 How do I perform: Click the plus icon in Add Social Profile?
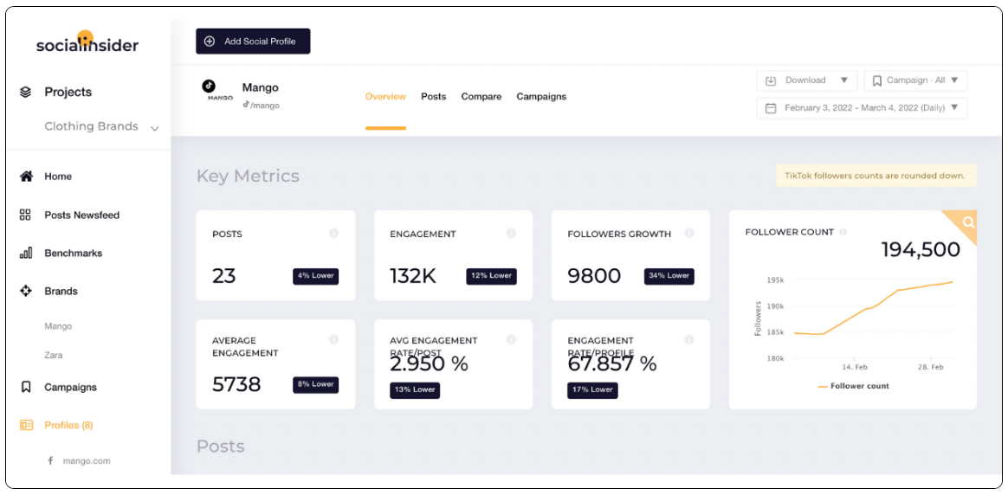(x=209, y=41)
